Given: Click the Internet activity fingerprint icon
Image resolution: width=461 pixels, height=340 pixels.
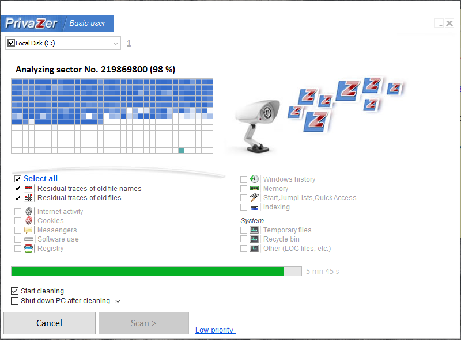Looking at the screenshot, I should tap(28, 211).
